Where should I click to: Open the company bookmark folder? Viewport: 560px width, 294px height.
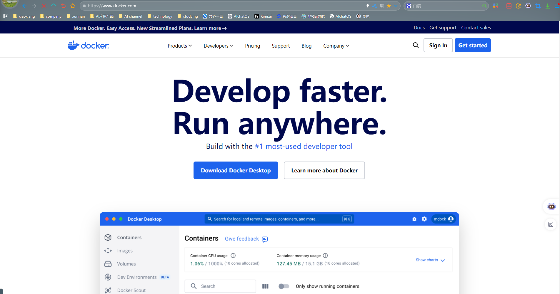(x=51, y=16)
